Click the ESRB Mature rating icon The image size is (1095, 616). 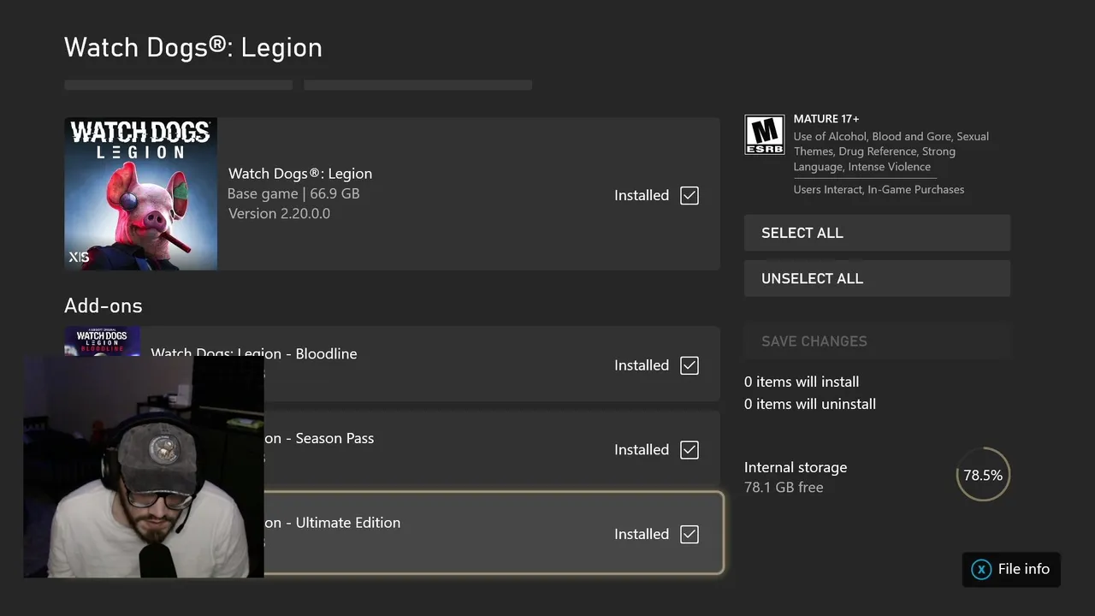tap(764, 135)
